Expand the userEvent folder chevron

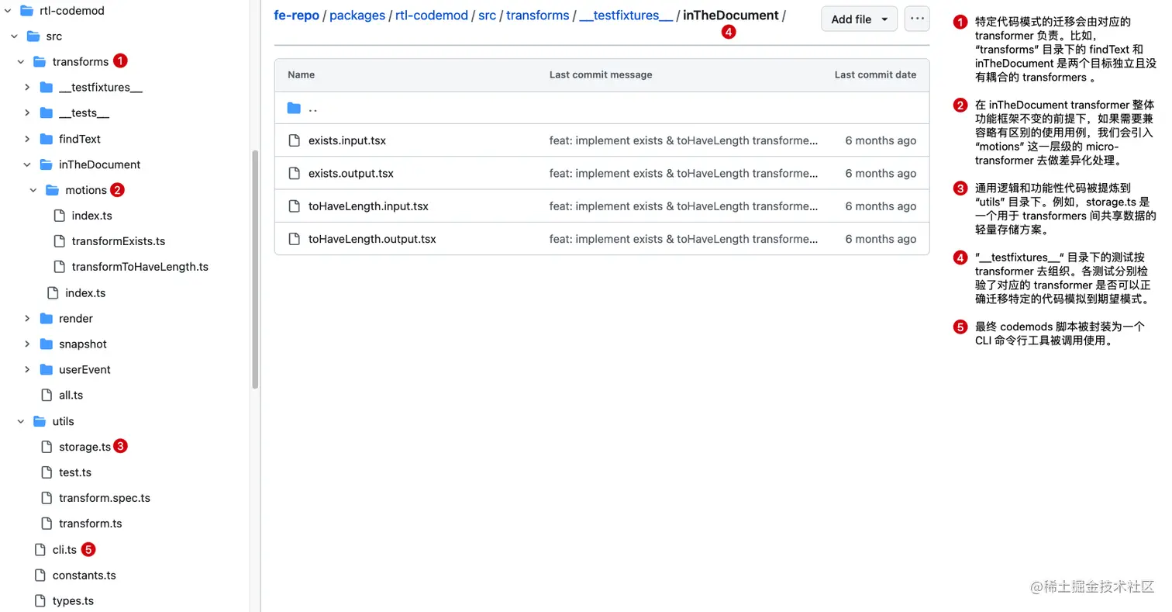click(x=27, y=370)
